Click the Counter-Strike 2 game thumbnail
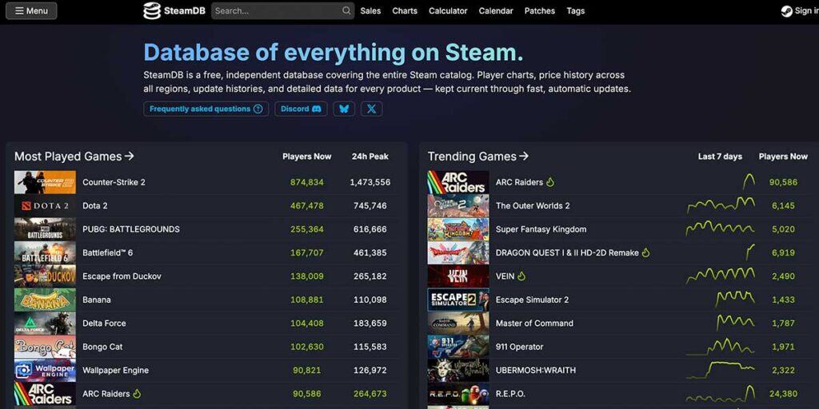 click(x=45, y=183)
